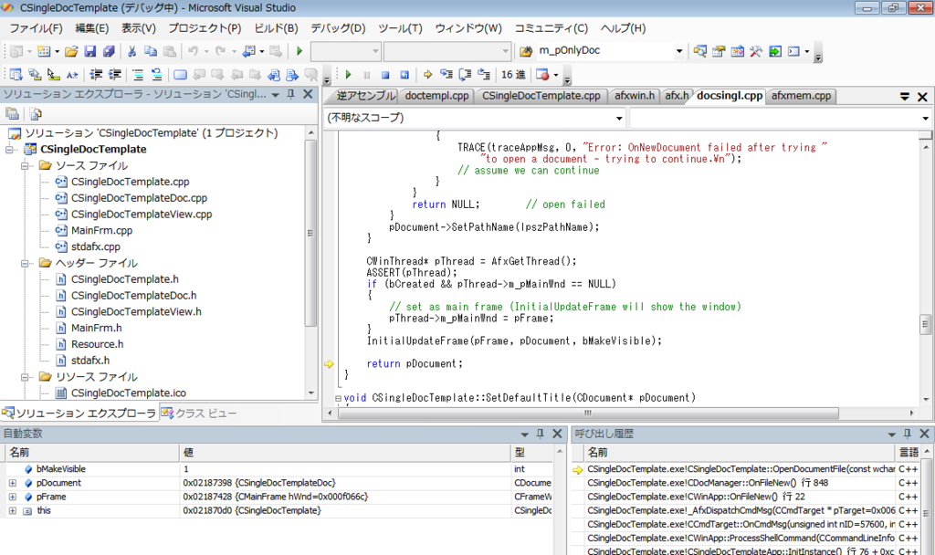This screenshot has height=555, width=935.
Task: Pin the Solution Explorer panel
Action: click(x=291, y=94)
